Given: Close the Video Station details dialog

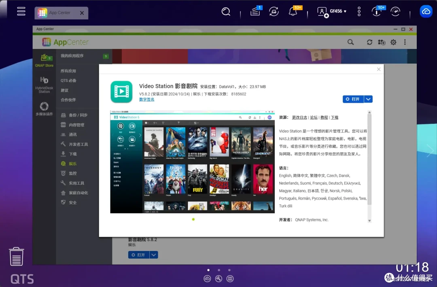Looking at the screenshot, I should pyautogui.click(x=379, y=69).
